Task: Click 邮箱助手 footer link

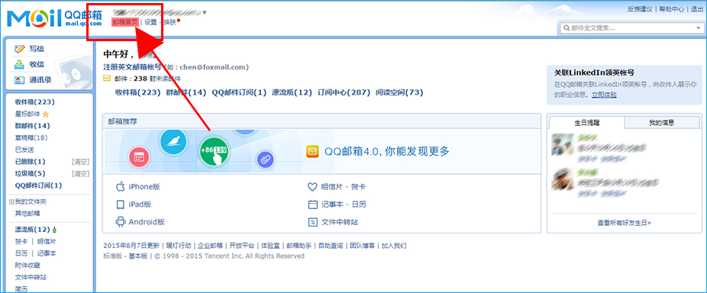Action: [x=299, y=246]
